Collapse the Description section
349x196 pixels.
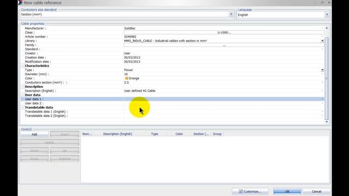tap(23, 87)
